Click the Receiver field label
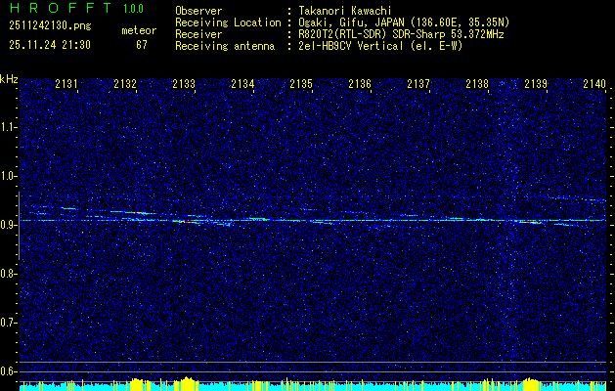 [198, 34]
